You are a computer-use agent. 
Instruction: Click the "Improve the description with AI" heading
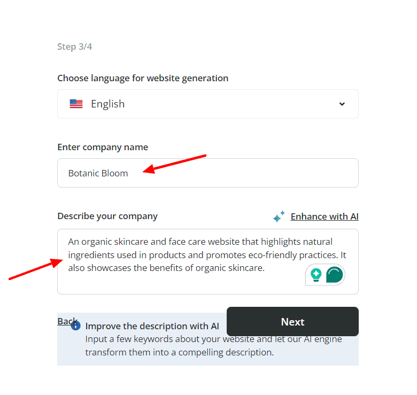152,326
